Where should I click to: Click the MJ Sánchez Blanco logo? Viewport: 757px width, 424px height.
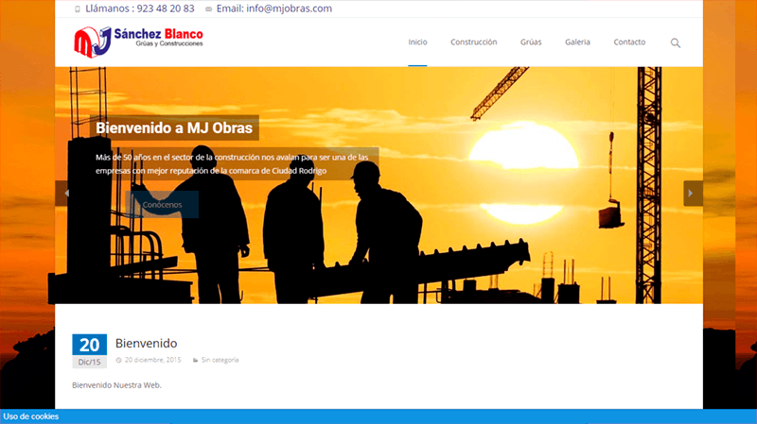(138, 42)
